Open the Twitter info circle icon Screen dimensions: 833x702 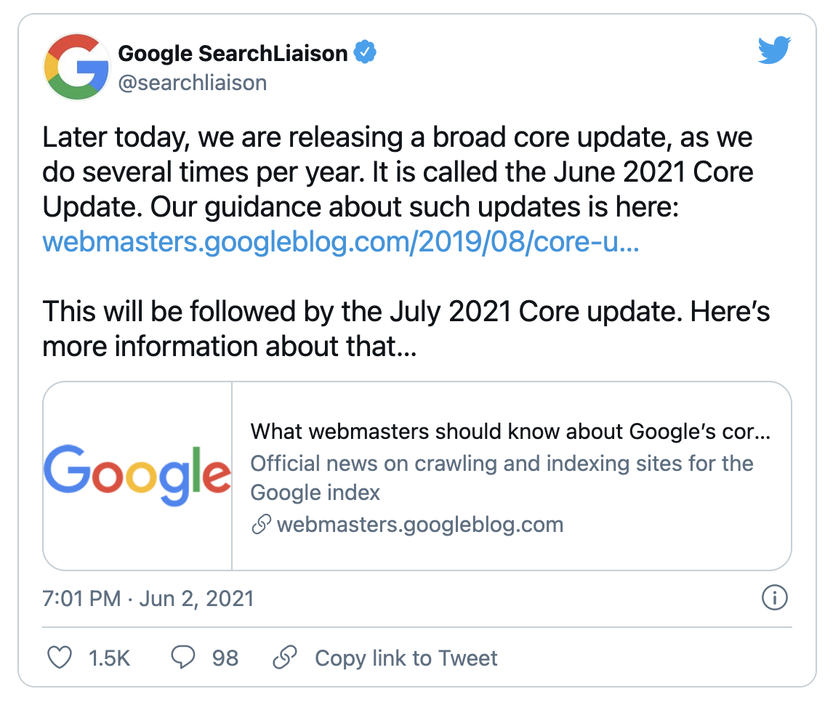pyautogui.click(x=774, y=599)
